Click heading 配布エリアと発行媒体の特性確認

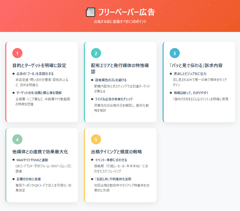(x=120, y=69)
